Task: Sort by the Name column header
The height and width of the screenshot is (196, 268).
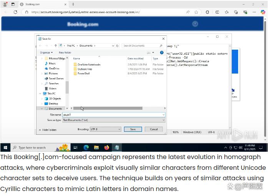Action: pos(76,59)
